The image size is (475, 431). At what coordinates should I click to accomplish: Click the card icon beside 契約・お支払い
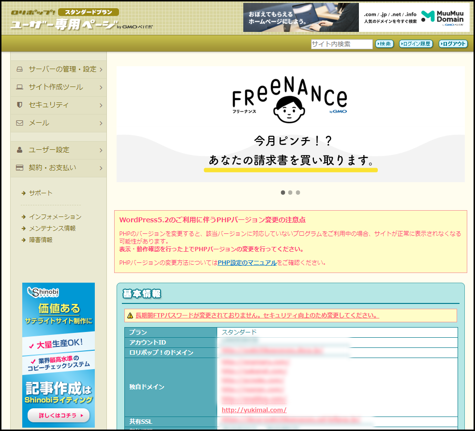click(x=20, y=168)
